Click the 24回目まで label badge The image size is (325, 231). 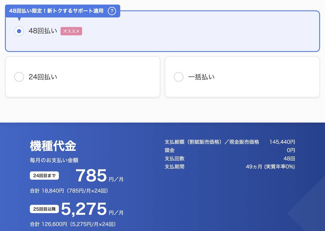(x=44, y=175)
